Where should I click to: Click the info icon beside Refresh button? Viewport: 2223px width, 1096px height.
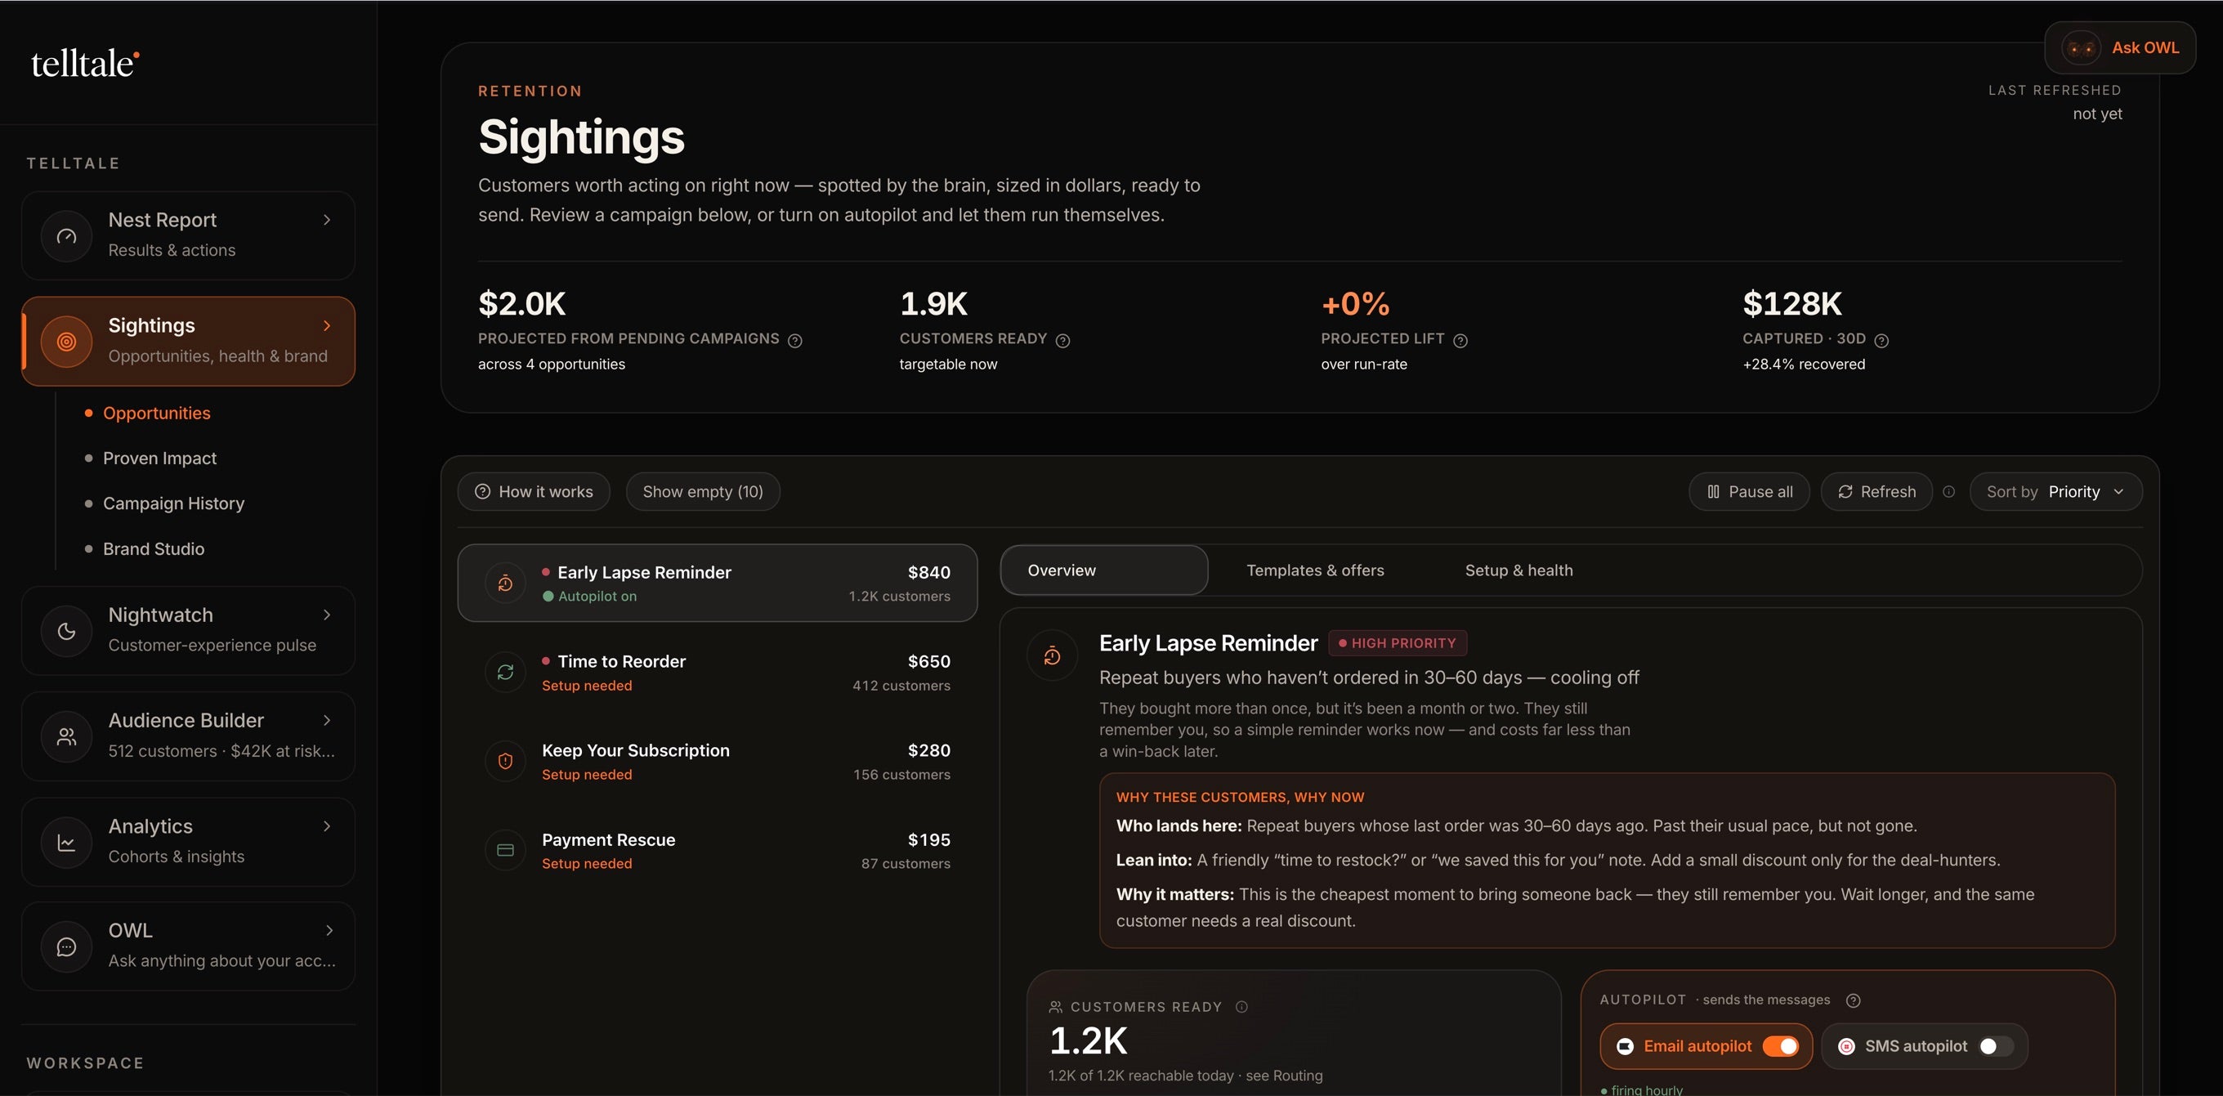pyautogui.click(x=1948, y=492)
